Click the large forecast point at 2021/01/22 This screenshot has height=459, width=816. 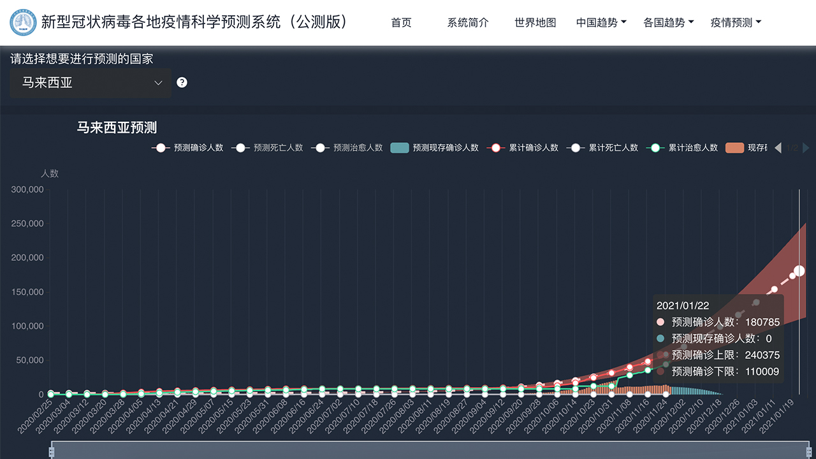[799, 271]
